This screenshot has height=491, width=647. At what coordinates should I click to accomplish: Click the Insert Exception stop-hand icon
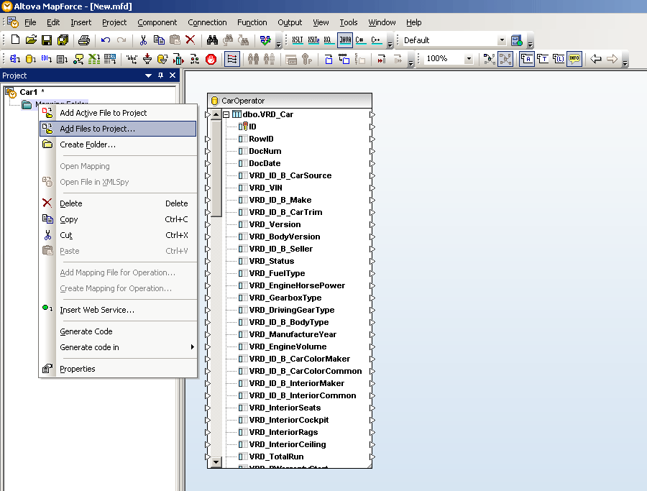[211, 59]
